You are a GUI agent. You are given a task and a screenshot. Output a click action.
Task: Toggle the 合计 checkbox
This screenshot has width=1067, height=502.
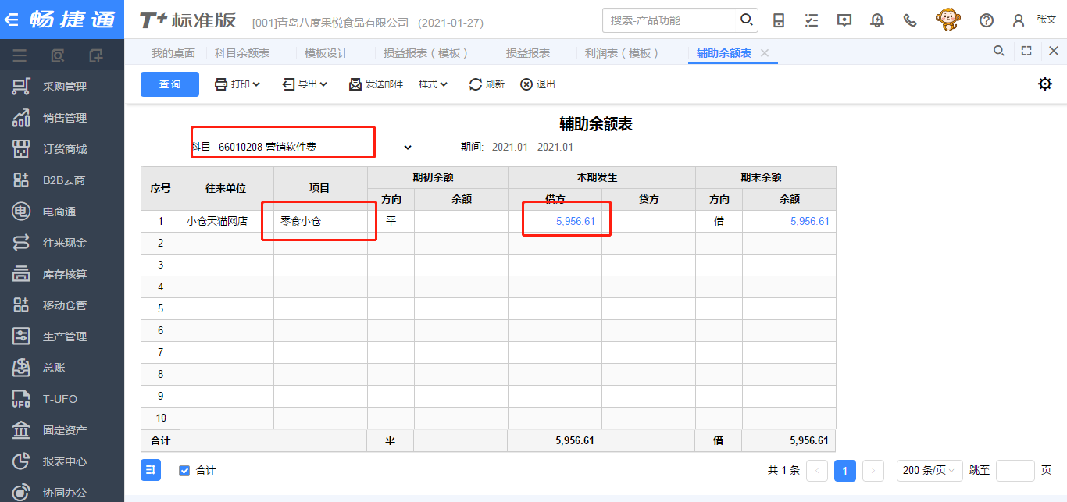coord(184,471)
